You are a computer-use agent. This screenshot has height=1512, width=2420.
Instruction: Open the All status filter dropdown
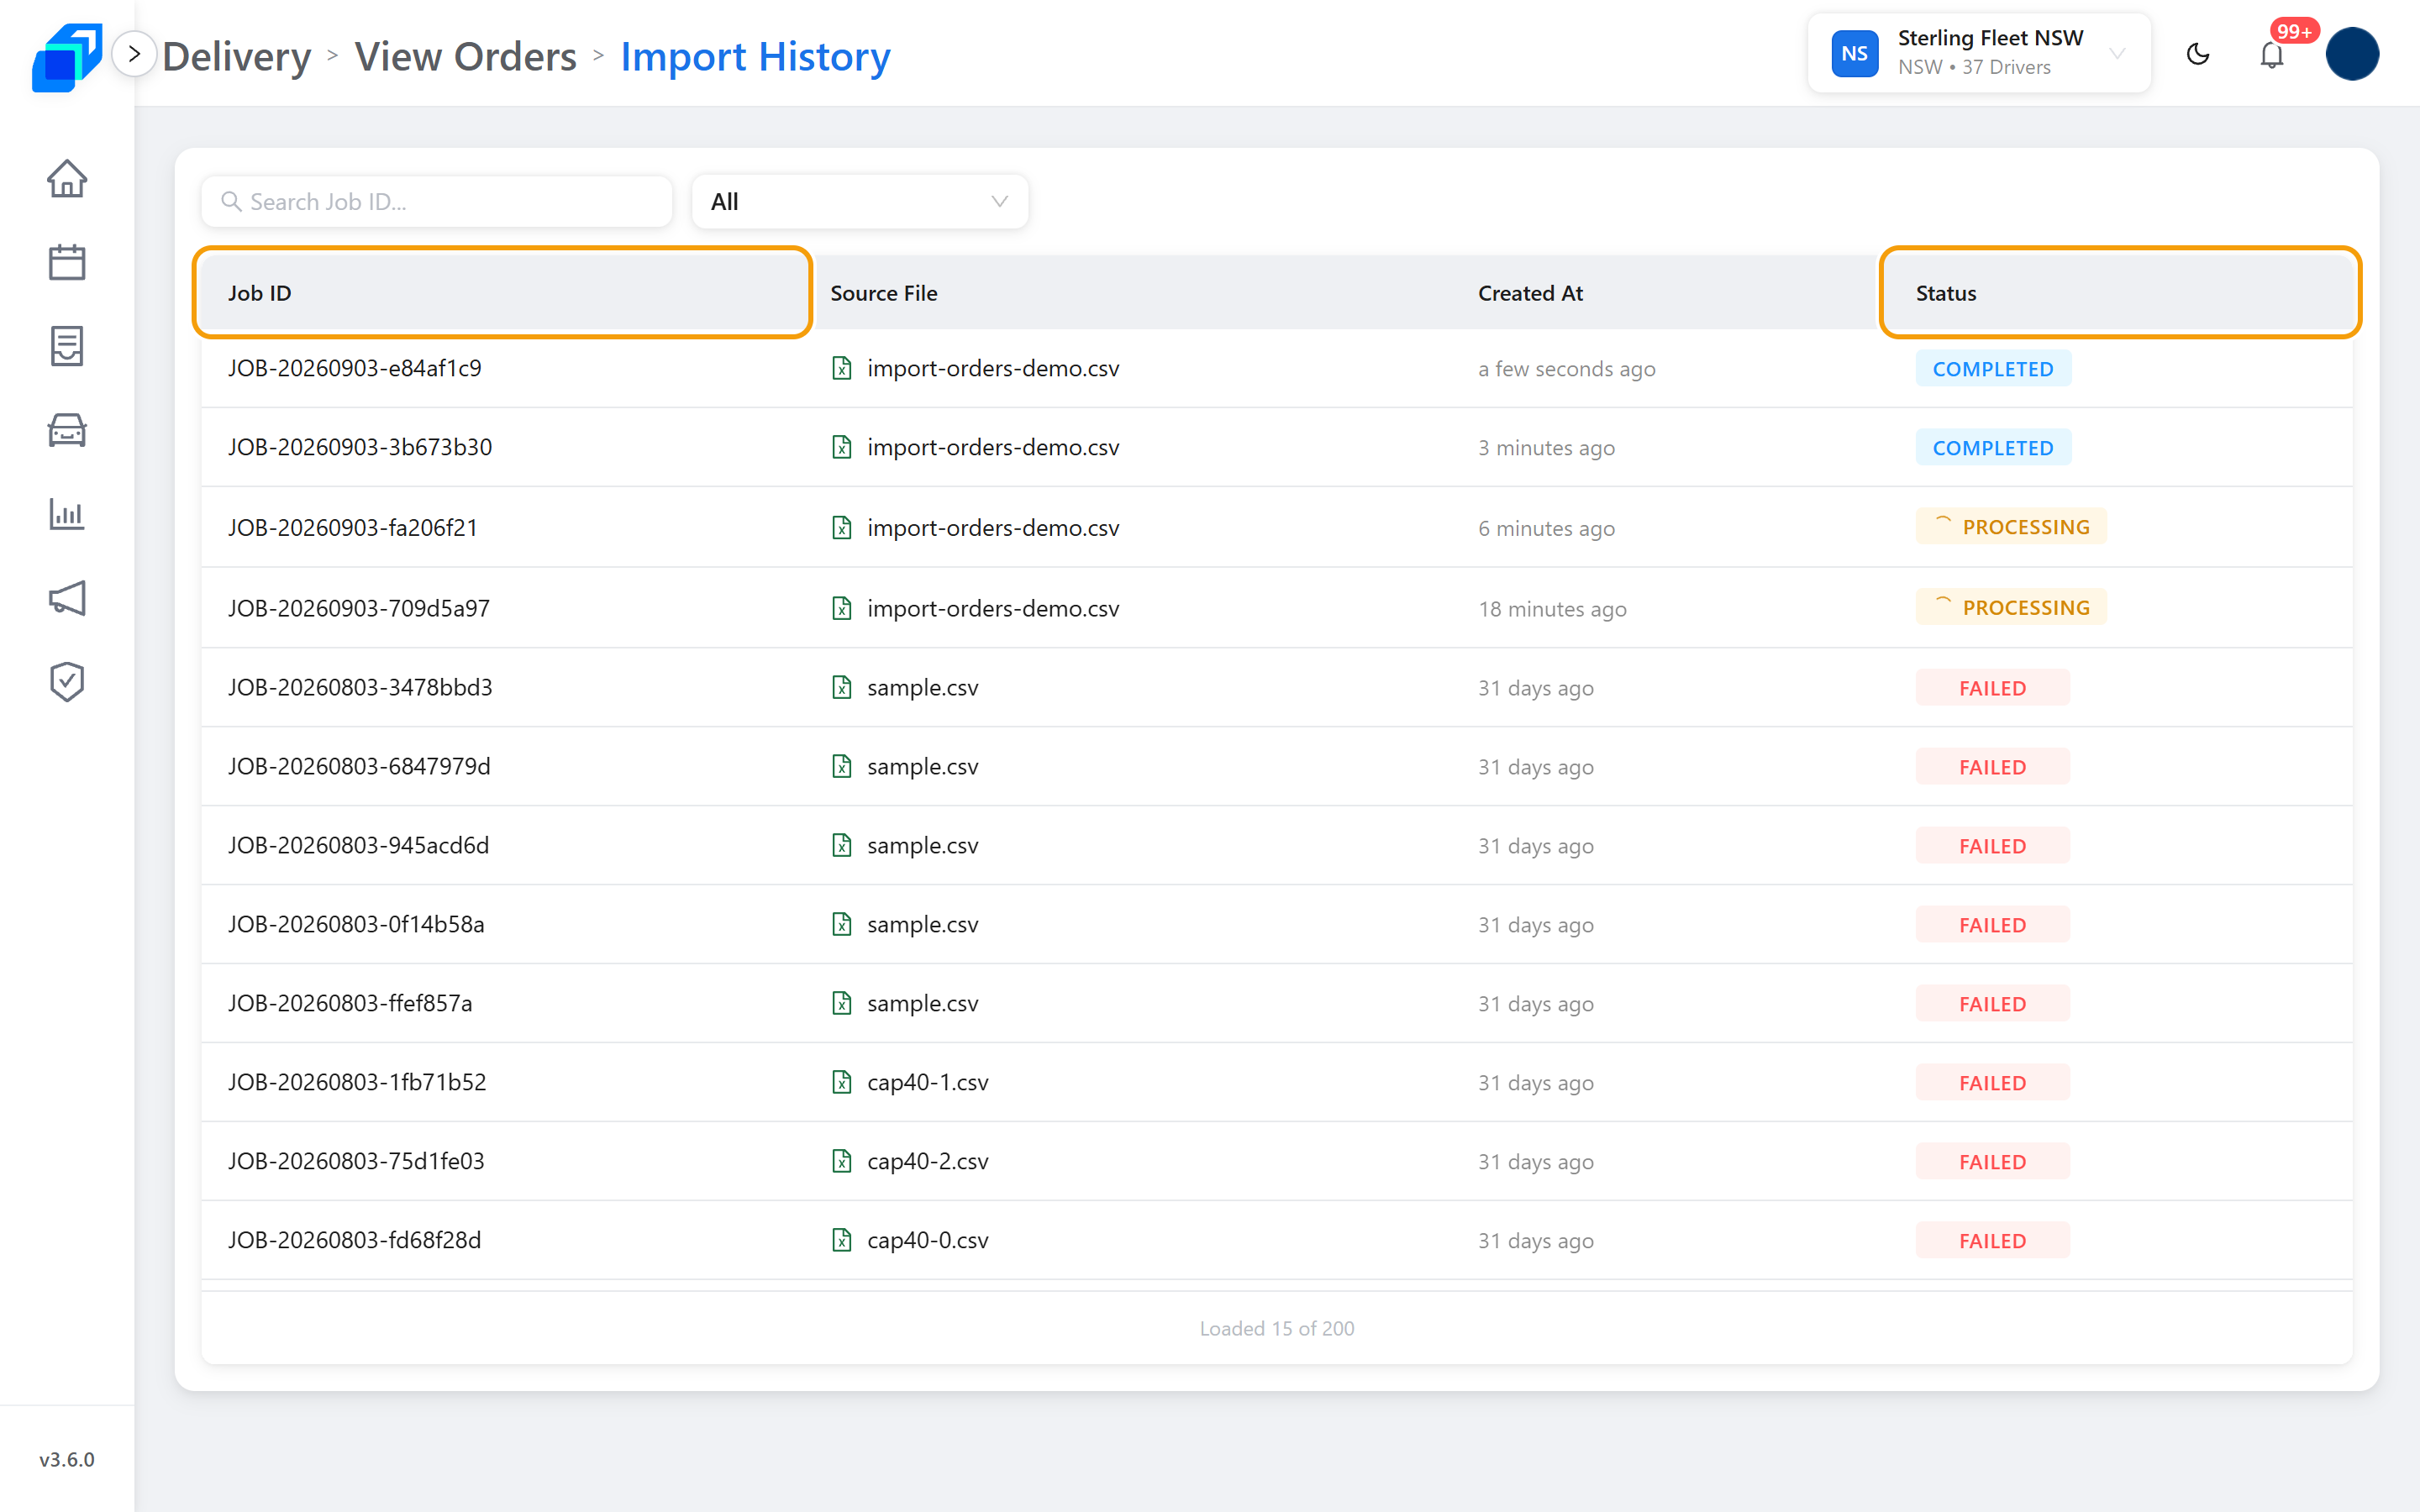[860, 202]
